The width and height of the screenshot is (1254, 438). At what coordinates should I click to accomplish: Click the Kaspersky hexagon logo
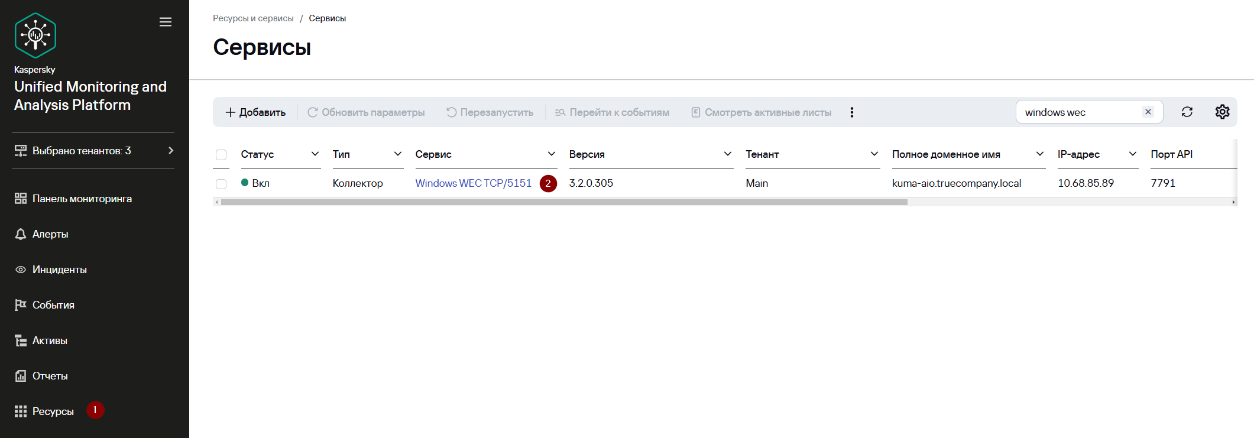click(35, 35)
